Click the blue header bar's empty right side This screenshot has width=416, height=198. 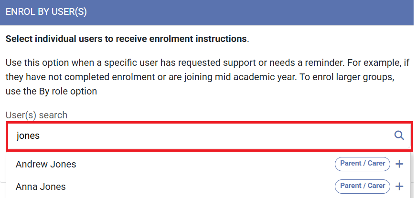[287, 12]
